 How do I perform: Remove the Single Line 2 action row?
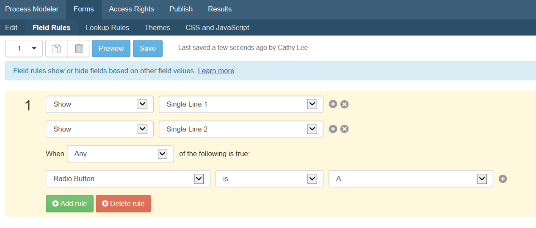[x=345, y=129]
